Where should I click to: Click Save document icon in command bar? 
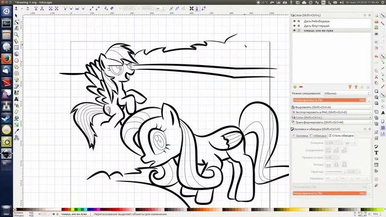[x=376, y=28]
